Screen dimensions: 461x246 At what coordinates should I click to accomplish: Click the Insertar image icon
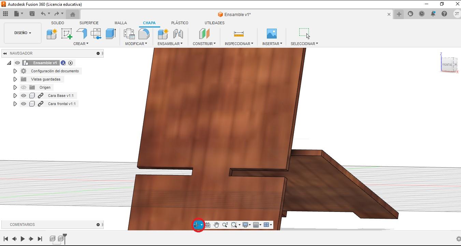272,33
